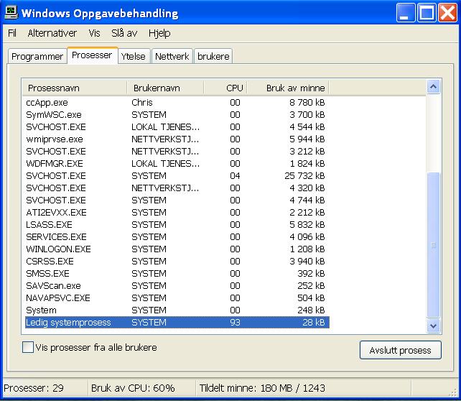461x401 pixels.
Task: Select the Ledig systemprosess row
Action: coord(177,322)
